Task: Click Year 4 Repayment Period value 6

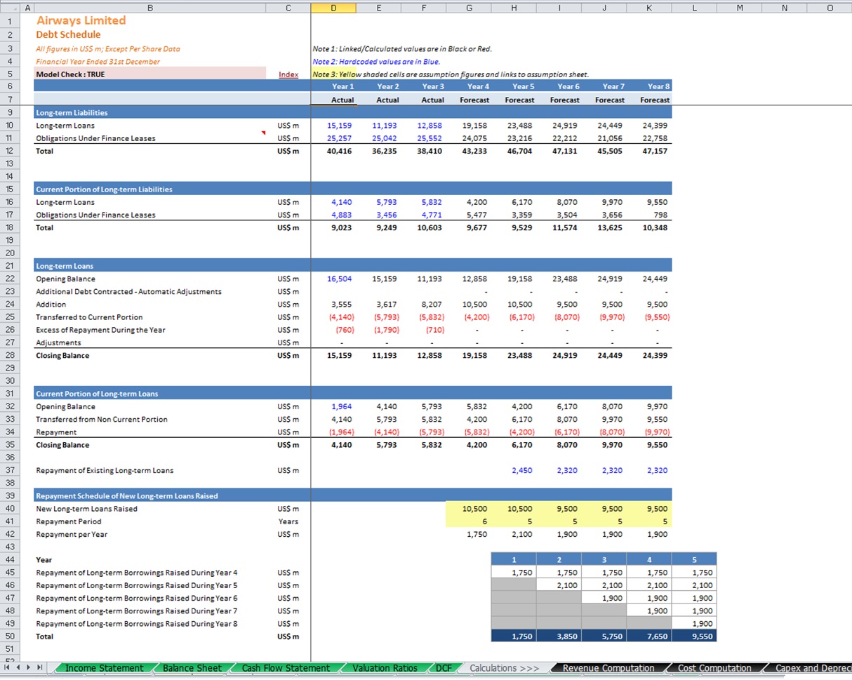Action: (x=486, y=521)
